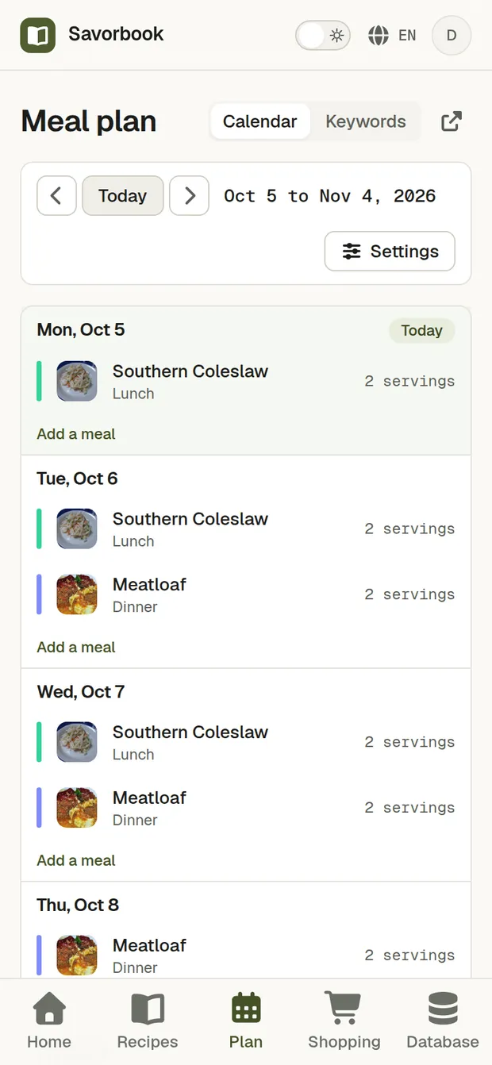Open the user avatar D menu
Image resolution: width=492 pixels, height=1065 pixels.
[x=452, y=35]
